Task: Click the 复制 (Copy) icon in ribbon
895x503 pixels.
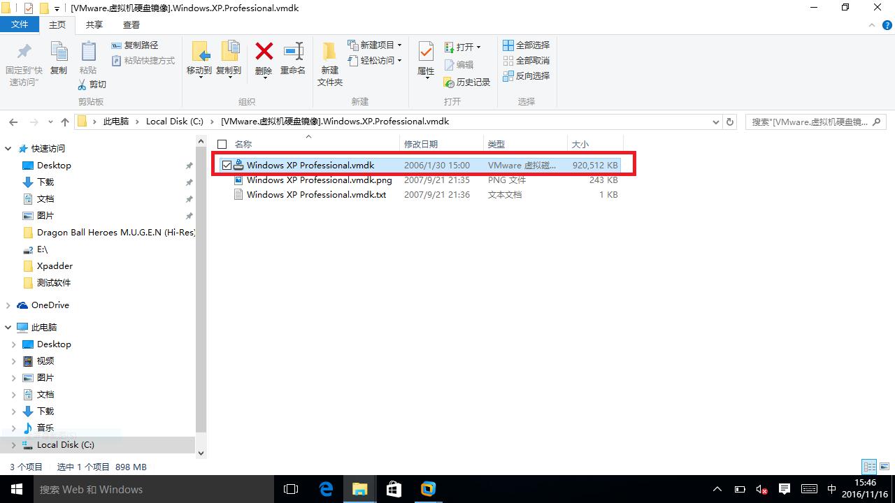Action: (x=59, y=59)
